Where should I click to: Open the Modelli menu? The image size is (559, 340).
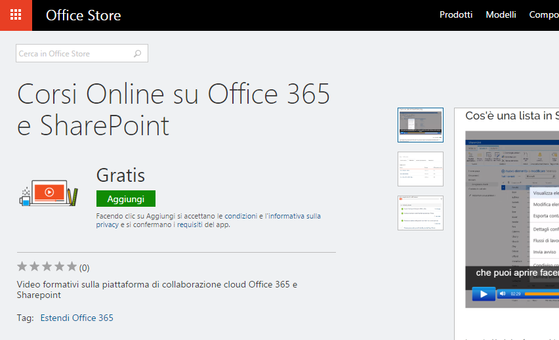pos(501,14)
